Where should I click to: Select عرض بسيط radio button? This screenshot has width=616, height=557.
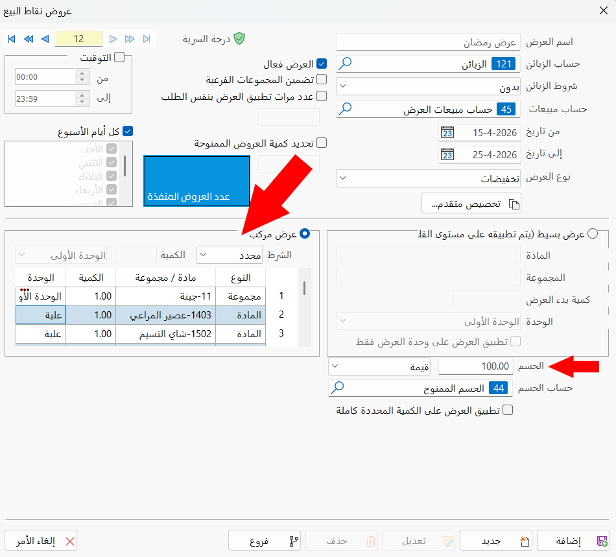[593, 233]
